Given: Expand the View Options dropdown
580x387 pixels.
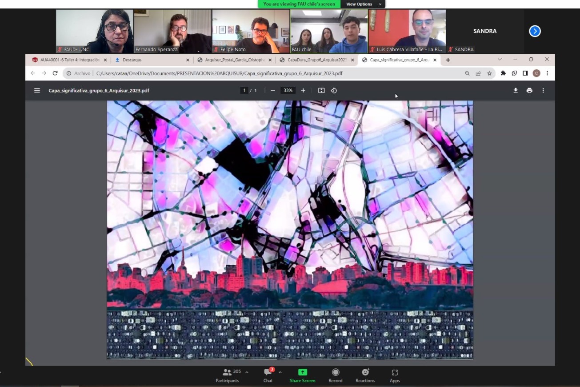Looking at the screenshot, I should tap(363, 4).
